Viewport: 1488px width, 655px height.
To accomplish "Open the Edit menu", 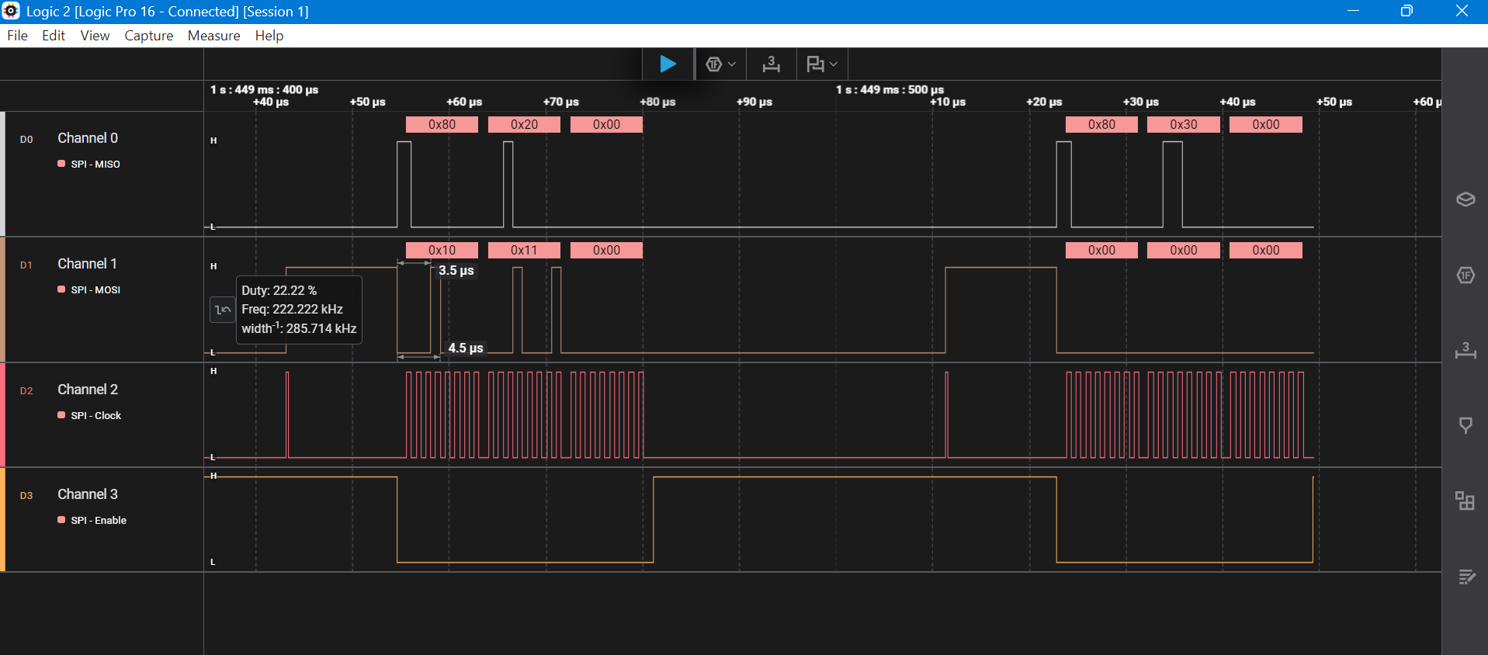I will pos(54,36).
